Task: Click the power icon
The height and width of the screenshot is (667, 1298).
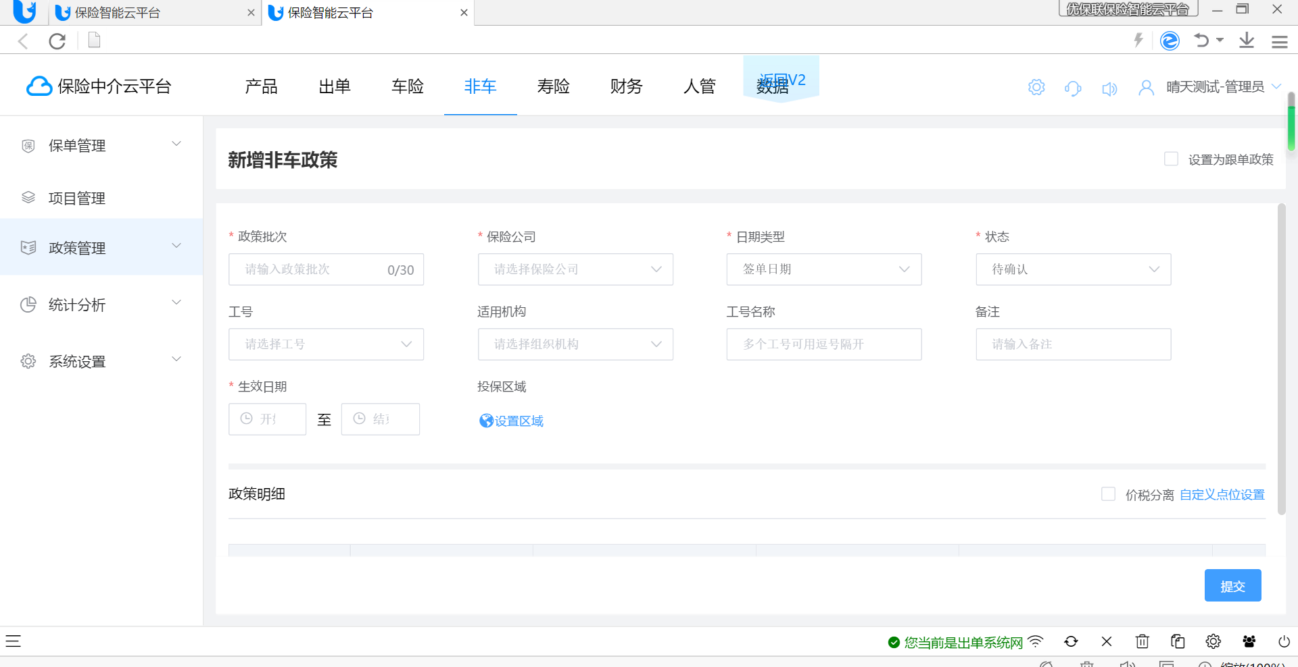Action: tap(1284, 641)
